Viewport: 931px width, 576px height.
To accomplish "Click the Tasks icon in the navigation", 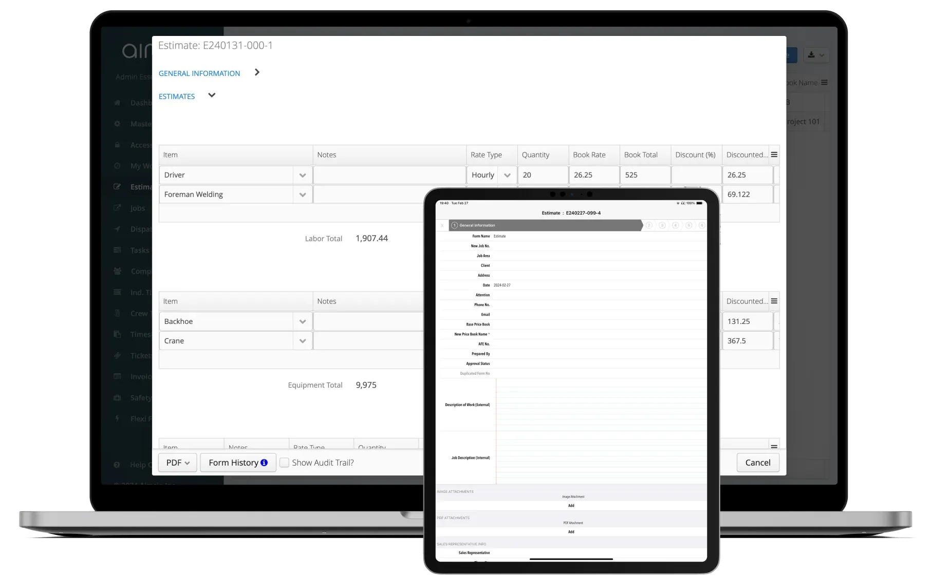I will pos(117,250).
